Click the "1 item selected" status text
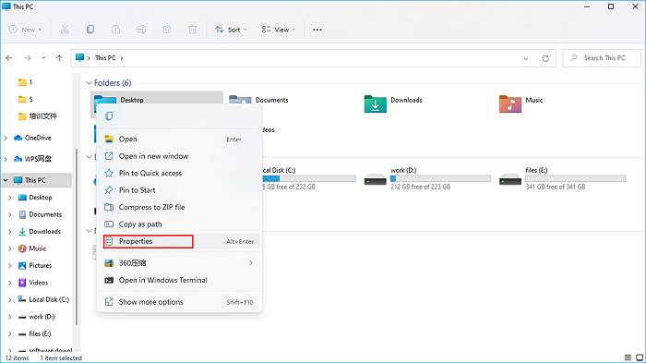 point(61,358)
